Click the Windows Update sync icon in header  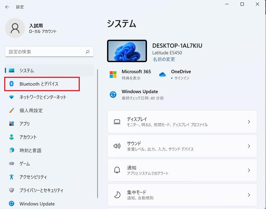click(113, 95)
